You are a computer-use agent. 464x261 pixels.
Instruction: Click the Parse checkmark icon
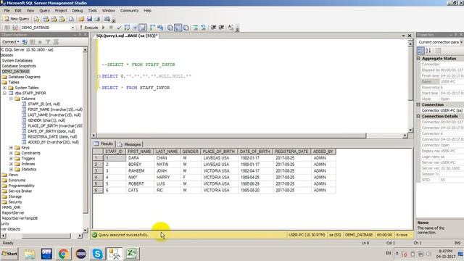pyautogui.click(x=119, y=28)
